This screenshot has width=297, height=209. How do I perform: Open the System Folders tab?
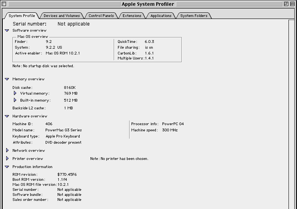[x=194, y=16]
